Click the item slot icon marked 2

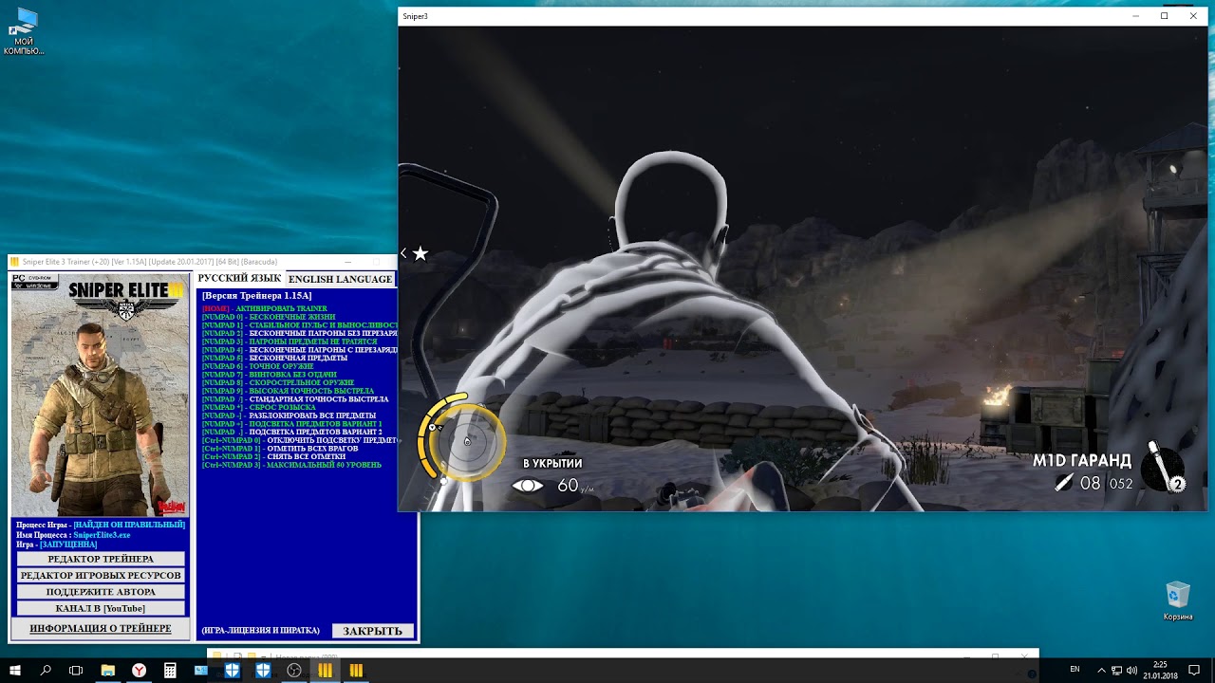1164,469
